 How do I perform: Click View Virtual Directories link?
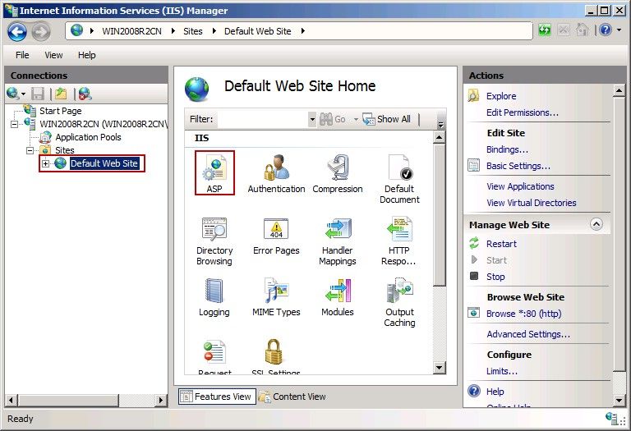(x=532, y=203)
